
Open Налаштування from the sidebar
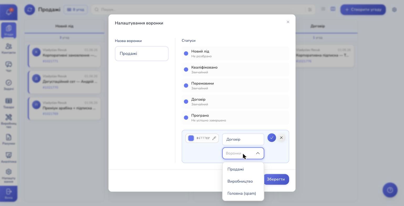[x=9, y=176]
